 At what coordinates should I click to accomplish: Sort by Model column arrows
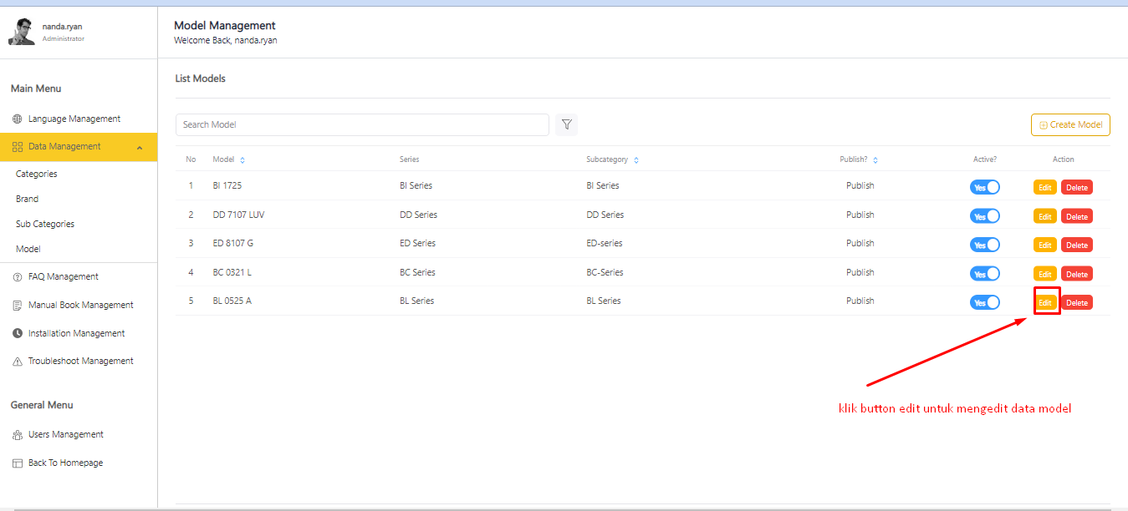(x=242, y=160)
